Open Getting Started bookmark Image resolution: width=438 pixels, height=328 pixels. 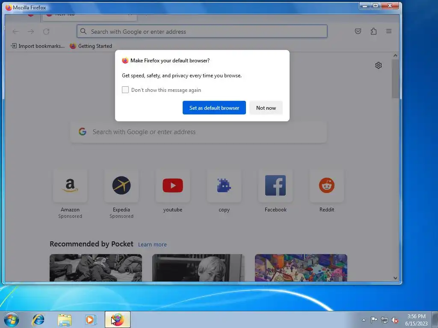click(x=91, y=46)
